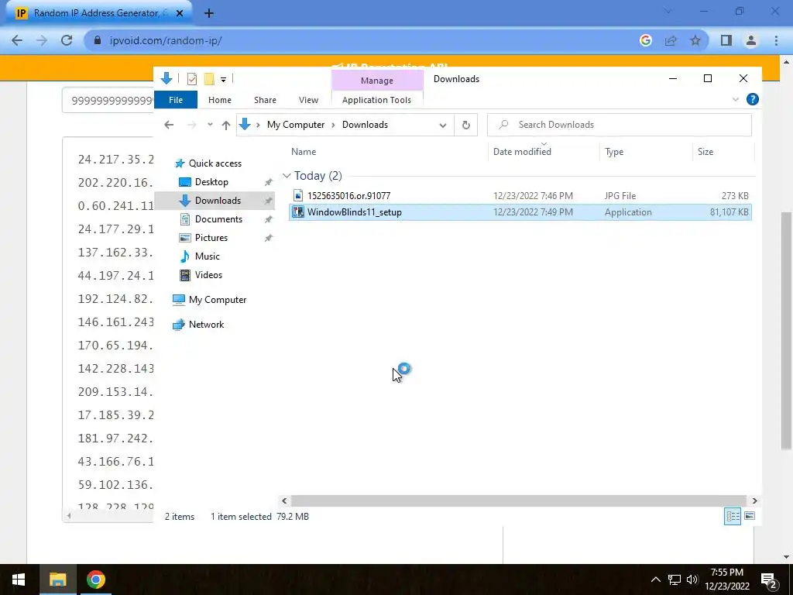Open the notification center

coord(769,580)
